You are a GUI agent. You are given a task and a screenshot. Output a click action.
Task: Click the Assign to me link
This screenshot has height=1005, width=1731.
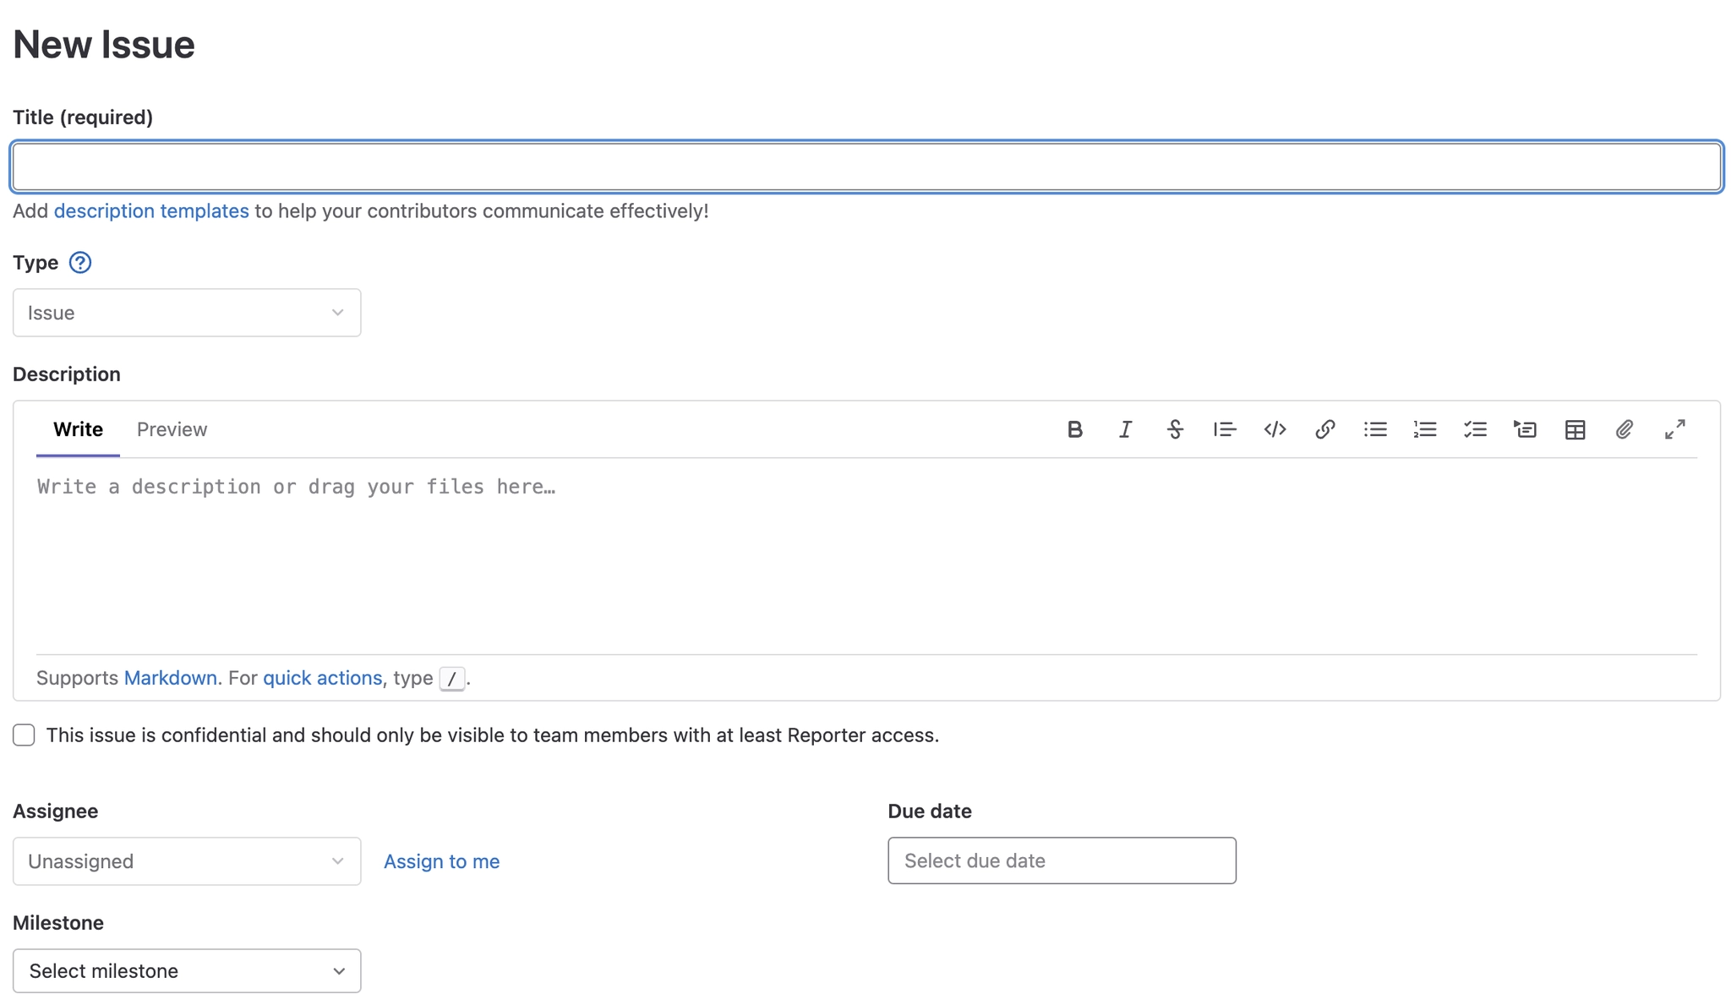441,861
